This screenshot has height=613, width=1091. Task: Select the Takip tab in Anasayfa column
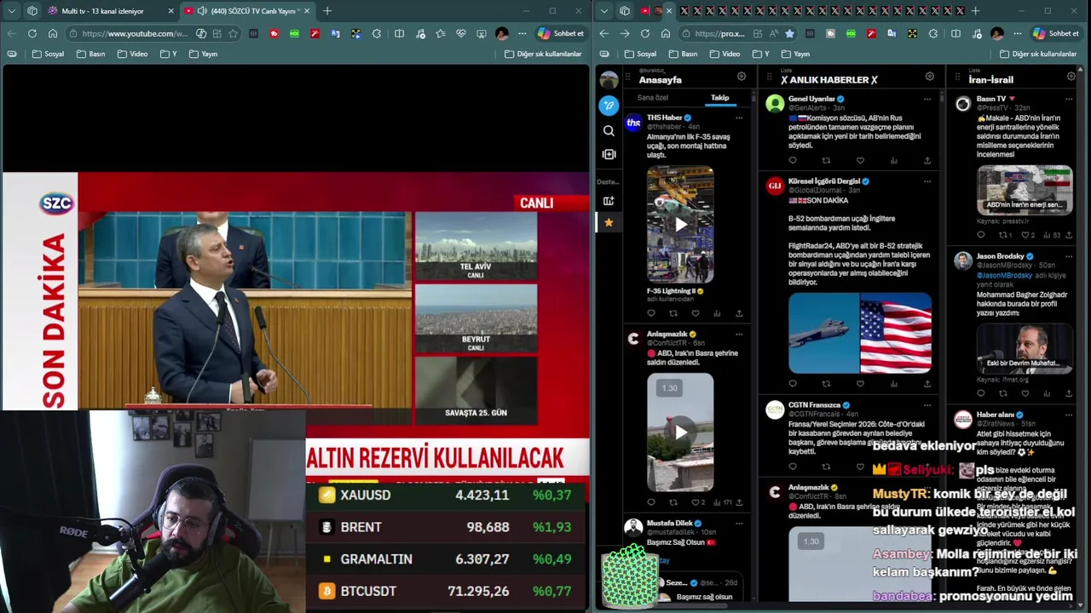720,98
